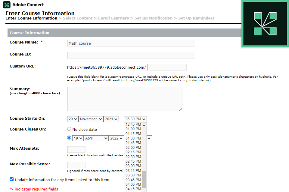Pick the 03:15 PM time option
The image size is (289, 192).
[133, 170]
